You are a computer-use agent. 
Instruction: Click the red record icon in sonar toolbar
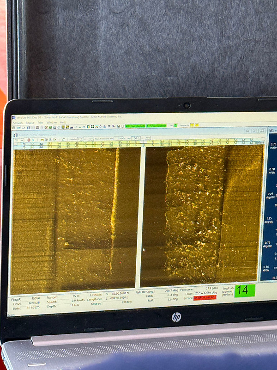click(28, 140)
